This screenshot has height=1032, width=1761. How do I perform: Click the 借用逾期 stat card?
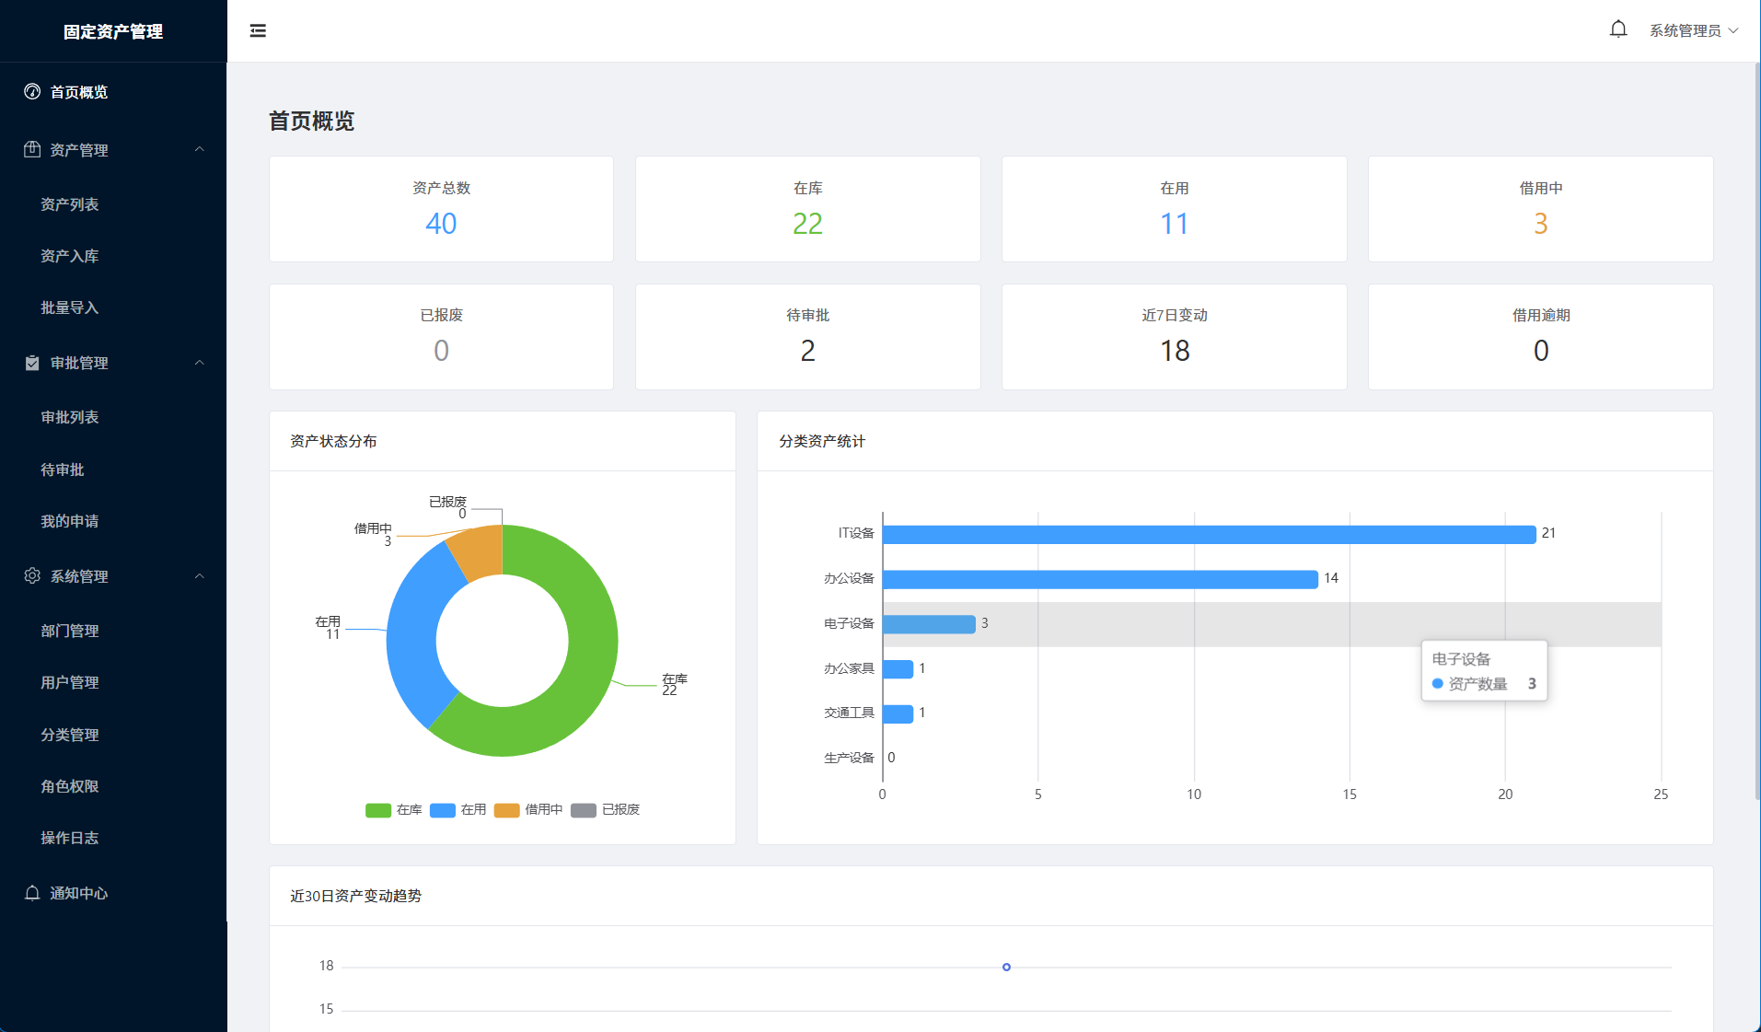click(1540, 337)
